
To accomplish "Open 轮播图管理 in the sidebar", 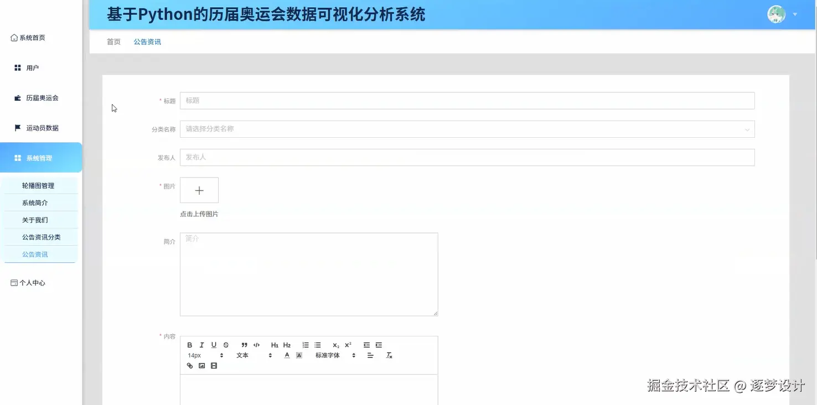I will tap(38, 185).
